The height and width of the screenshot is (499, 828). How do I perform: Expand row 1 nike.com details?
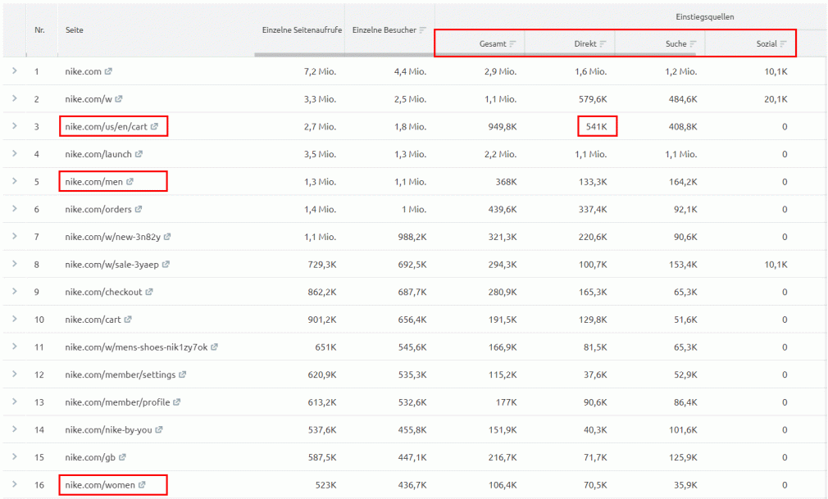pos(15,70)
